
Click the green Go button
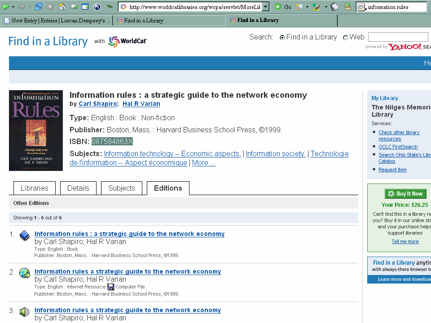(x=283, y=7)
